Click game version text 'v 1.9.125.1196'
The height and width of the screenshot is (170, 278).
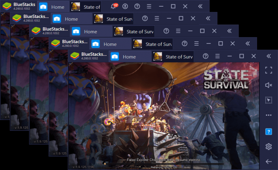(83, 167)
